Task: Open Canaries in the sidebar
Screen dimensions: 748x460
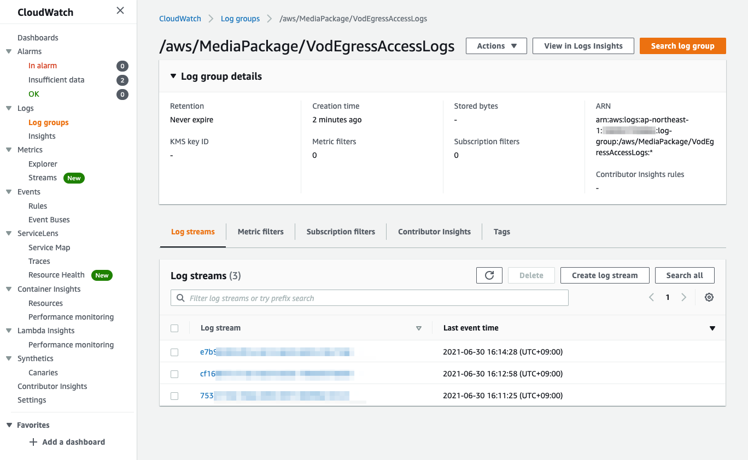Action: [x=43, y=373]
